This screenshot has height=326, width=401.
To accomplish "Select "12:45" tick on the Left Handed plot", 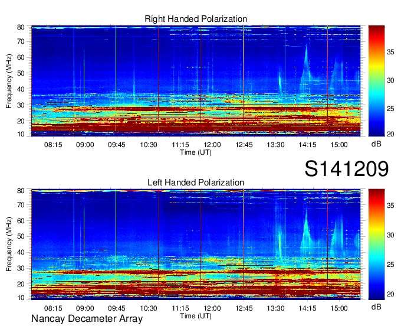I will [244, 308].
